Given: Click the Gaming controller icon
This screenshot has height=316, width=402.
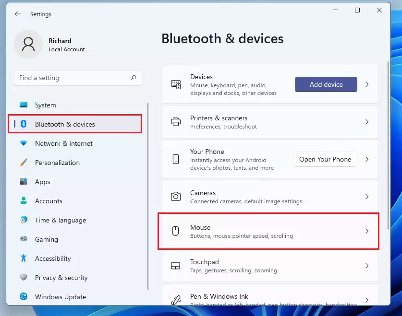Looking at the screenshot, I should [x=24, y=239].
